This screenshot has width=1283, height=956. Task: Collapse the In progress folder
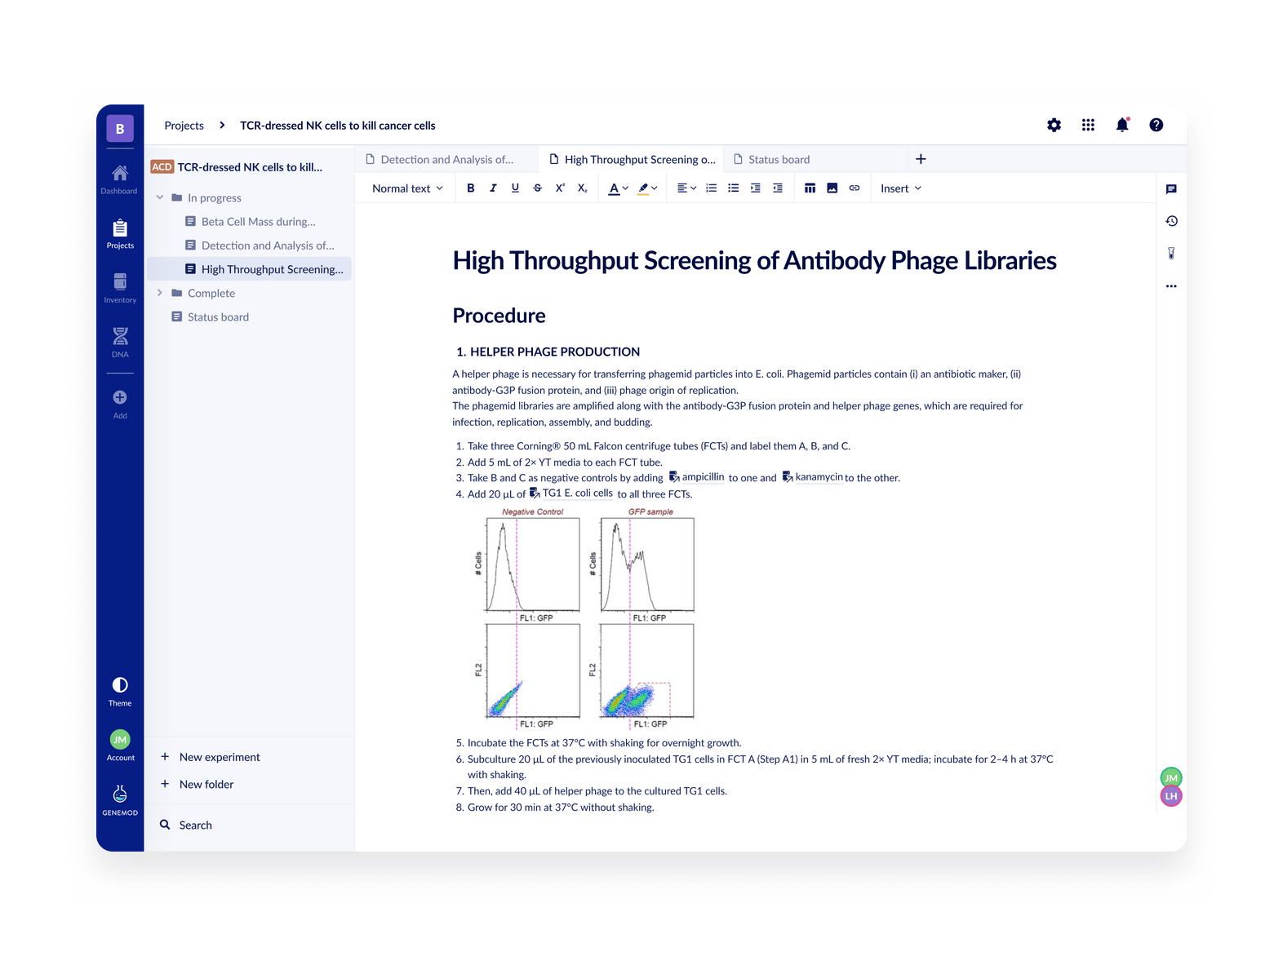coord(160,197)
